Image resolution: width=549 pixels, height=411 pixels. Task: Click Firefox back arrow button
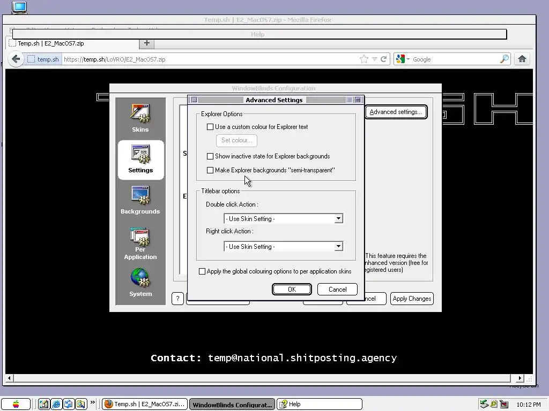(x=16, y=59)
